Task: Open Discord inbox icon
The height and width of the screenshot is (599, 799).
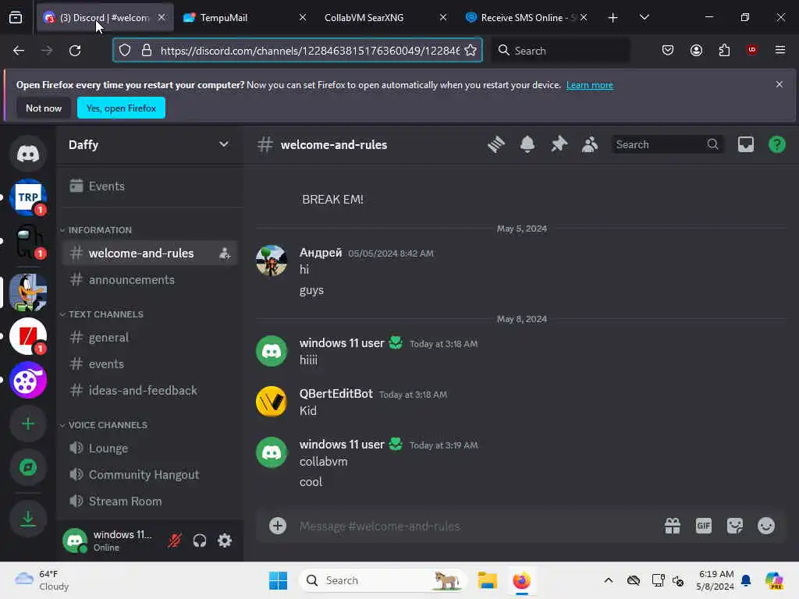Action: pyautogui.click(x=745, y=144)
